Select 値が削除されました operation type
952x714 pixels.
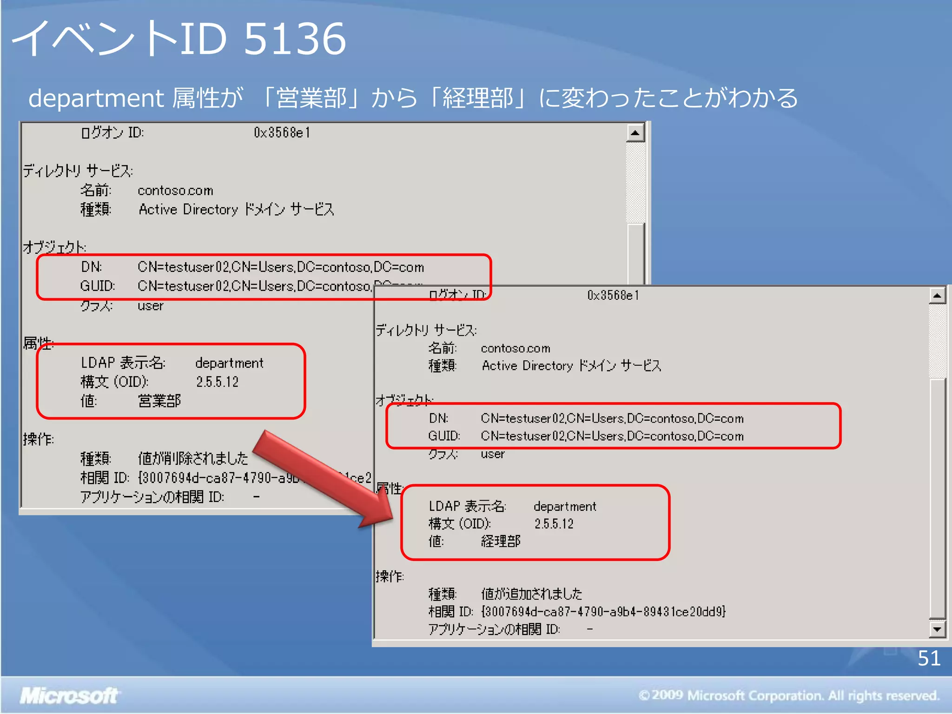click(193, 458)
